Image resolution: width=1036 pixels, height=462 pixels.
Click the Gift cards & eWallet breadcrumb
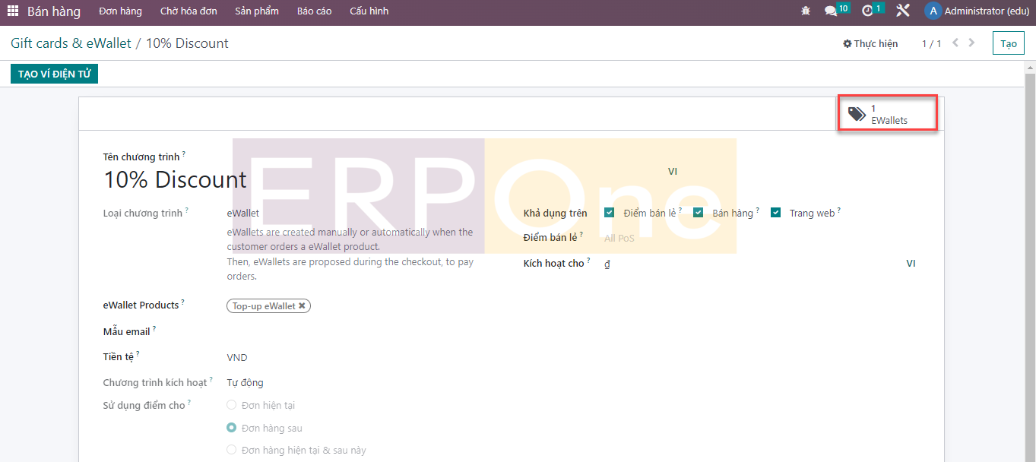click(71, 43)
